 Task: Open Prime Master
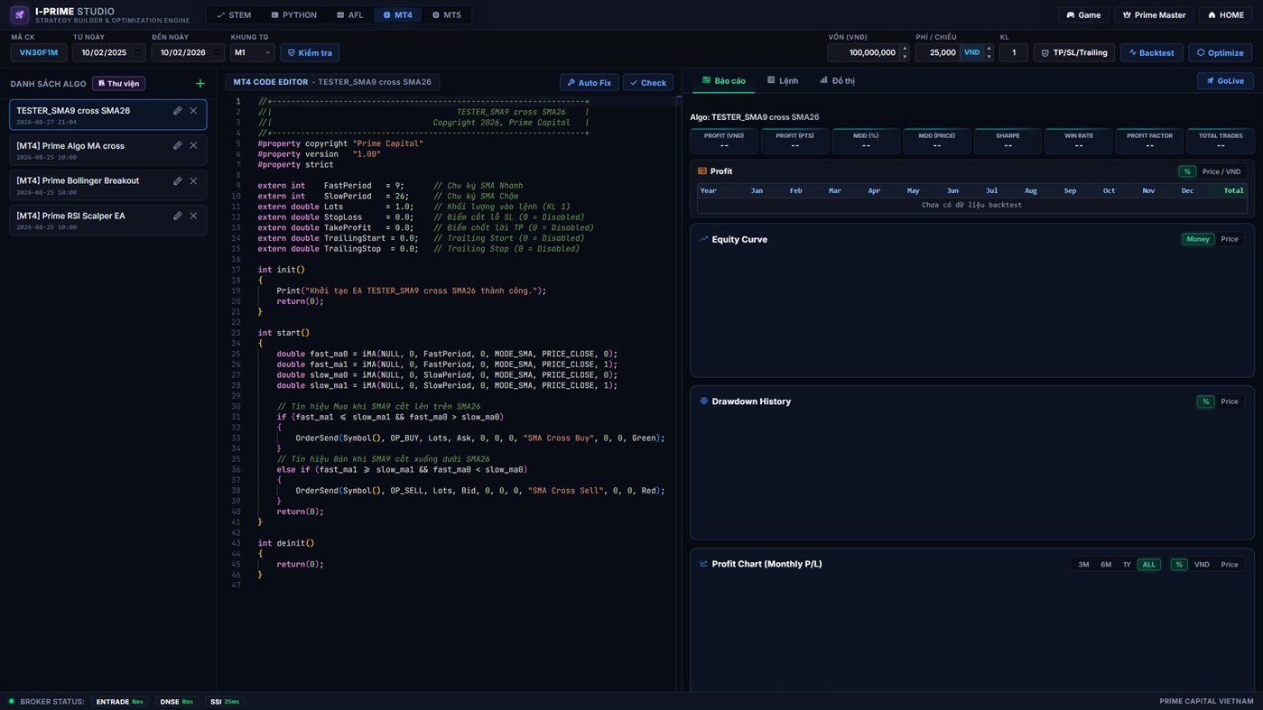1154,14
